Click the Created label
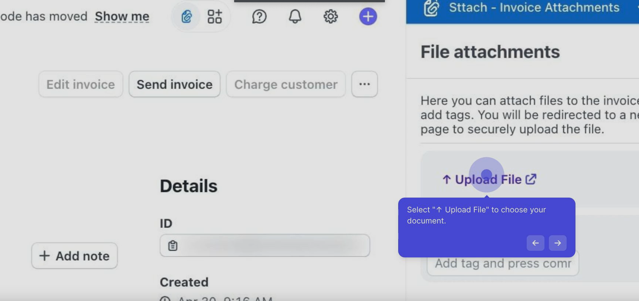 (184, 282)
